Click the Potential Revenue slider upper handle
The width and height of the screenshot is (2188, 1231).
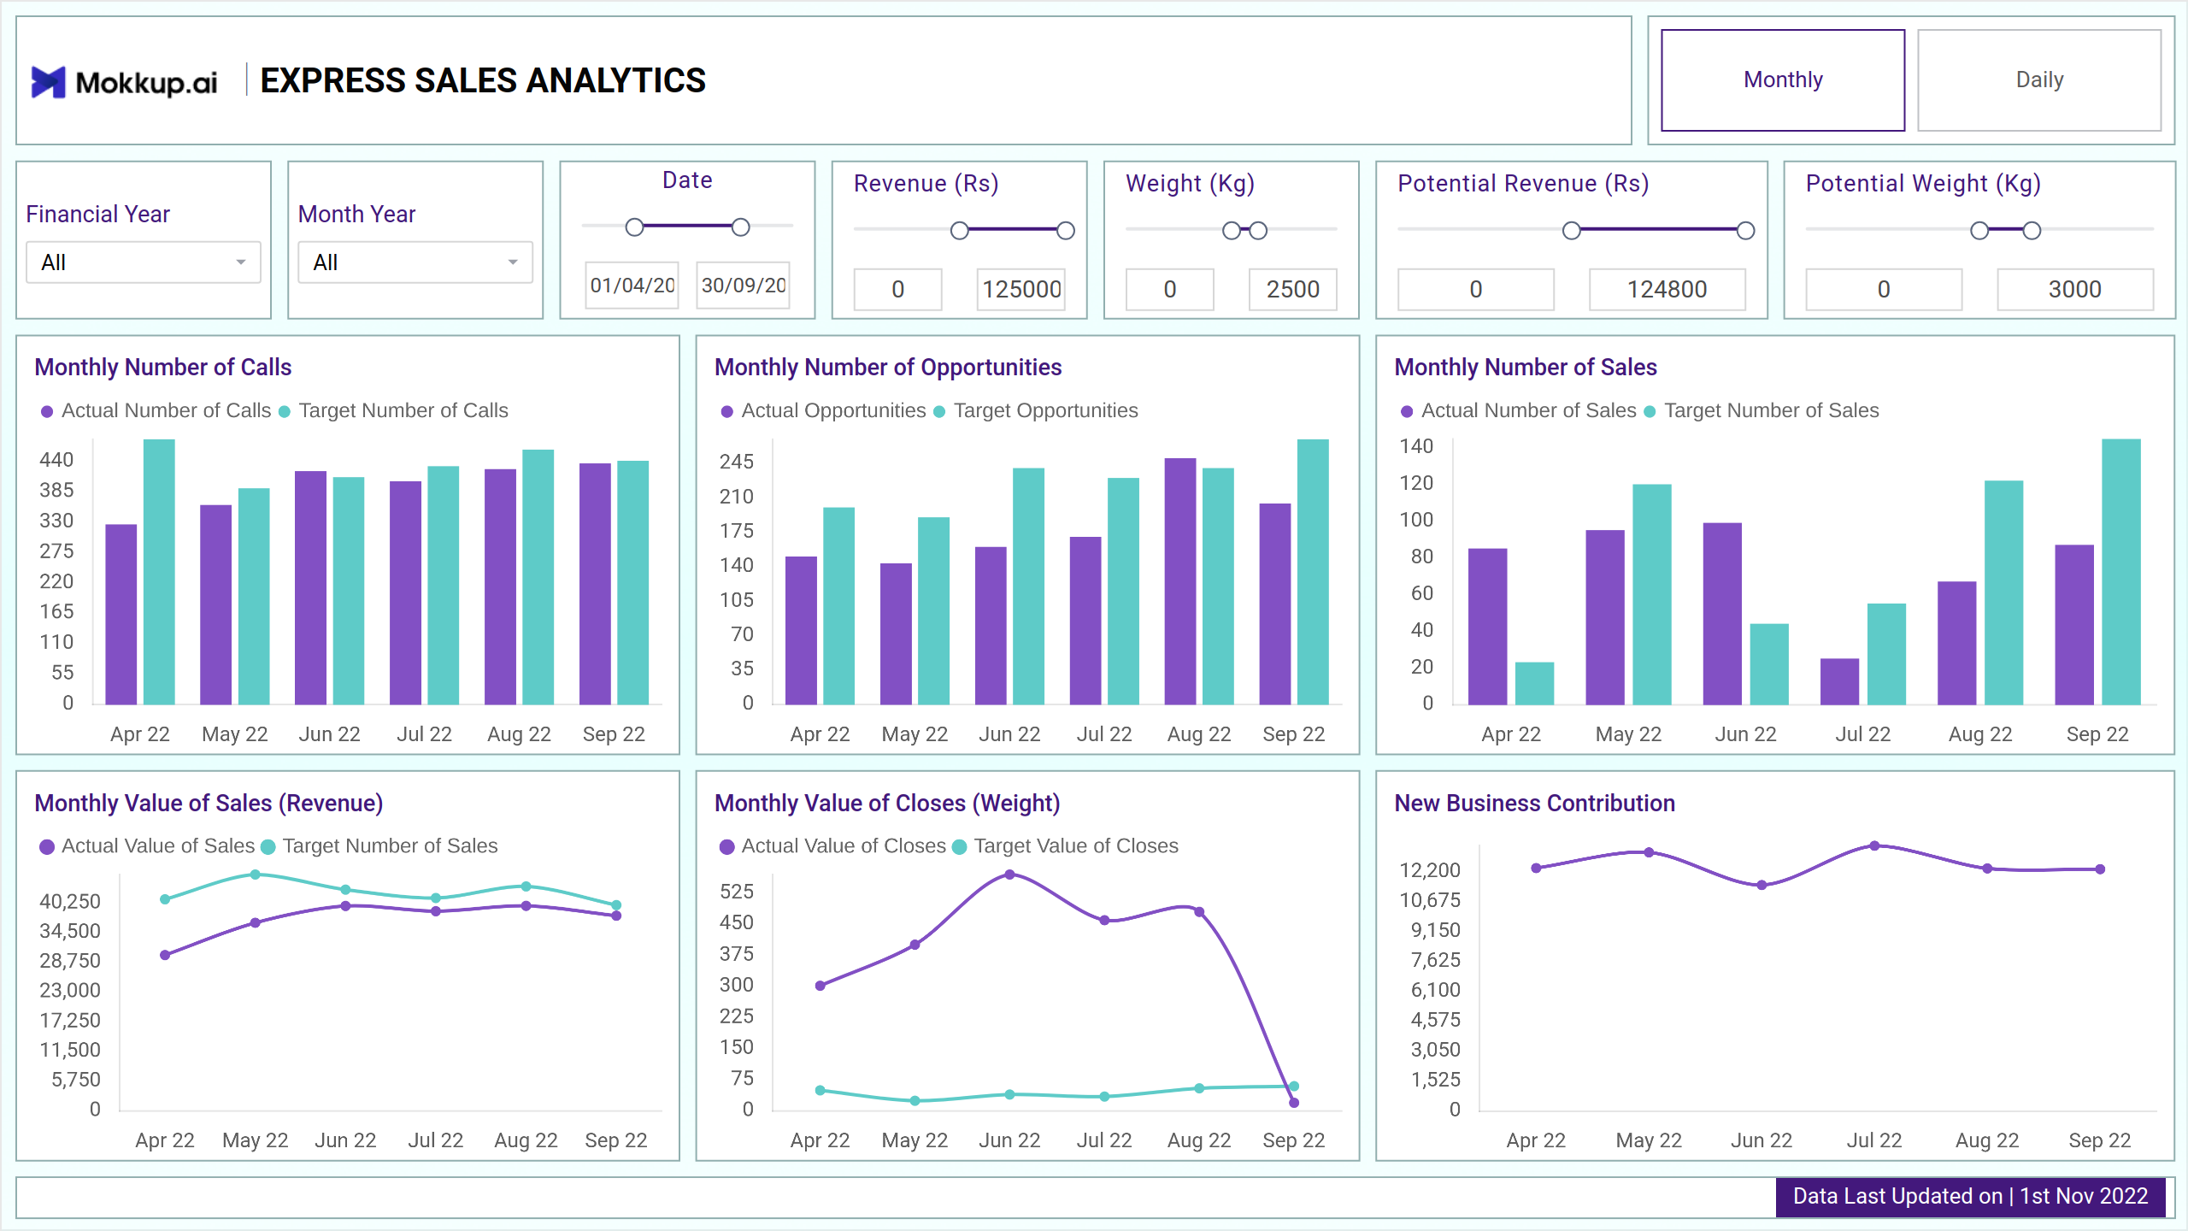click(x=1746, y=231)
